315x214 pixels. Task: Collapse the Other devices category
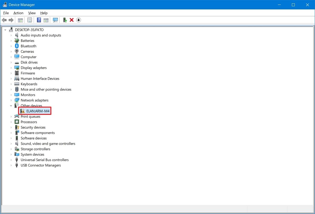pos(11,105)
